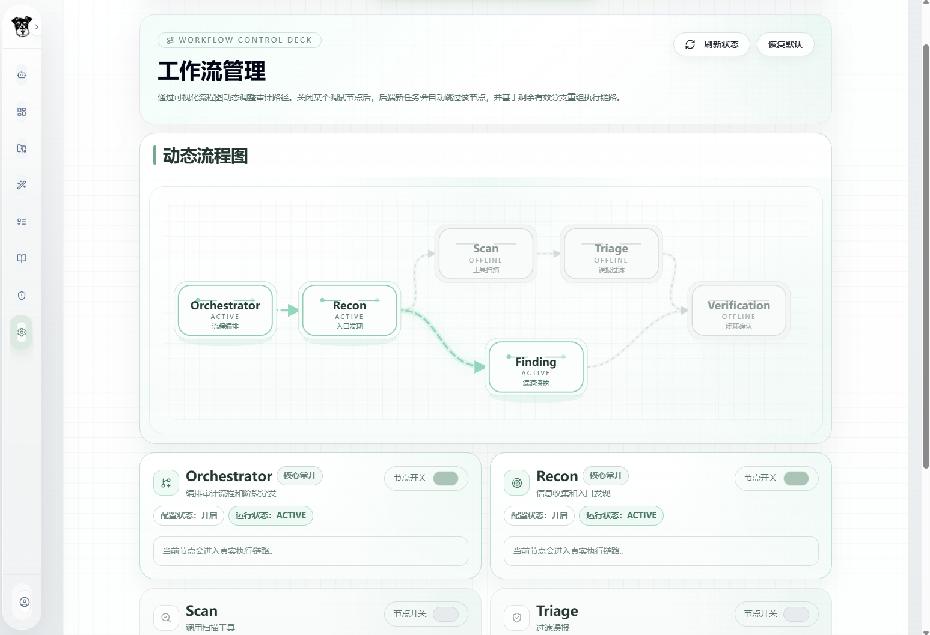930x635 pixels.
Task: Click Orchestrator 配置状态: 开启 chip
Action: [189, 515]
